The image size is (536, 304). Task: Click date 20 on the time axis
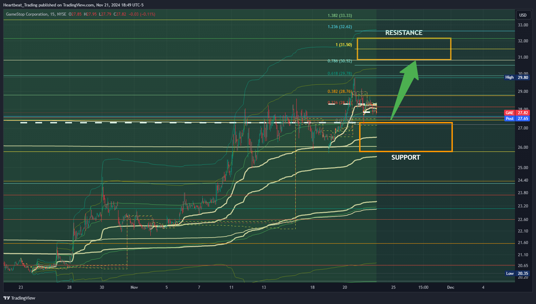pyautogui.click(x=345, y=287)
